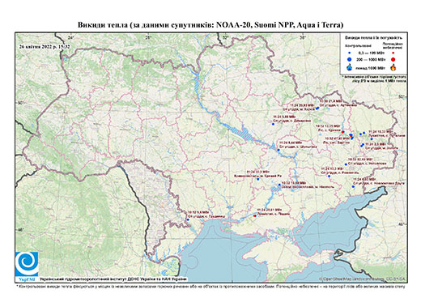Image resolution: width=421 pixels, height=298 pixels.
Task: Click the понад 1000 МВт legend text
Action: click(x=371, y=67)
